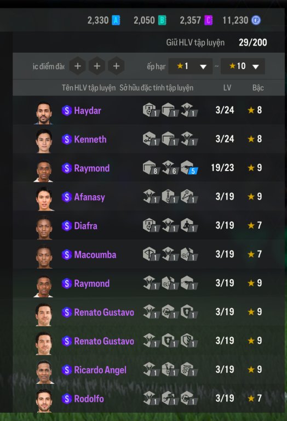Click Kenneth's first training trait icon
The width and height of the screenshot is (287, 421).
151,139
